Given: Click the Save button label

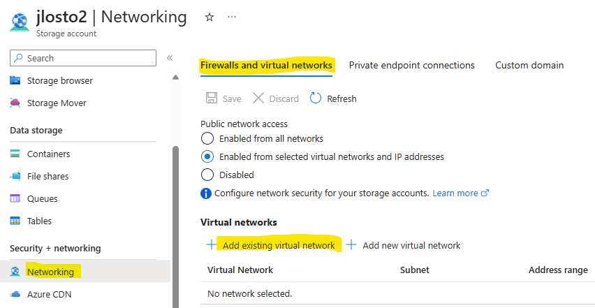Looking at the screenshot, I should point(232,98).
